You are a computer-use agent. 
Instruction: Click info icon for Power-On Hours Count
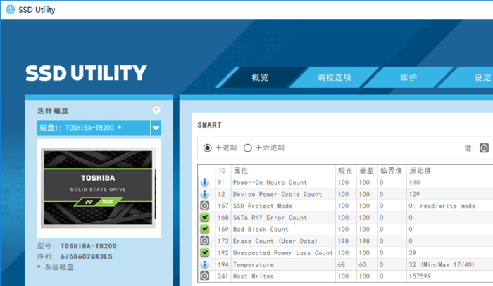(x=205, y=183)
